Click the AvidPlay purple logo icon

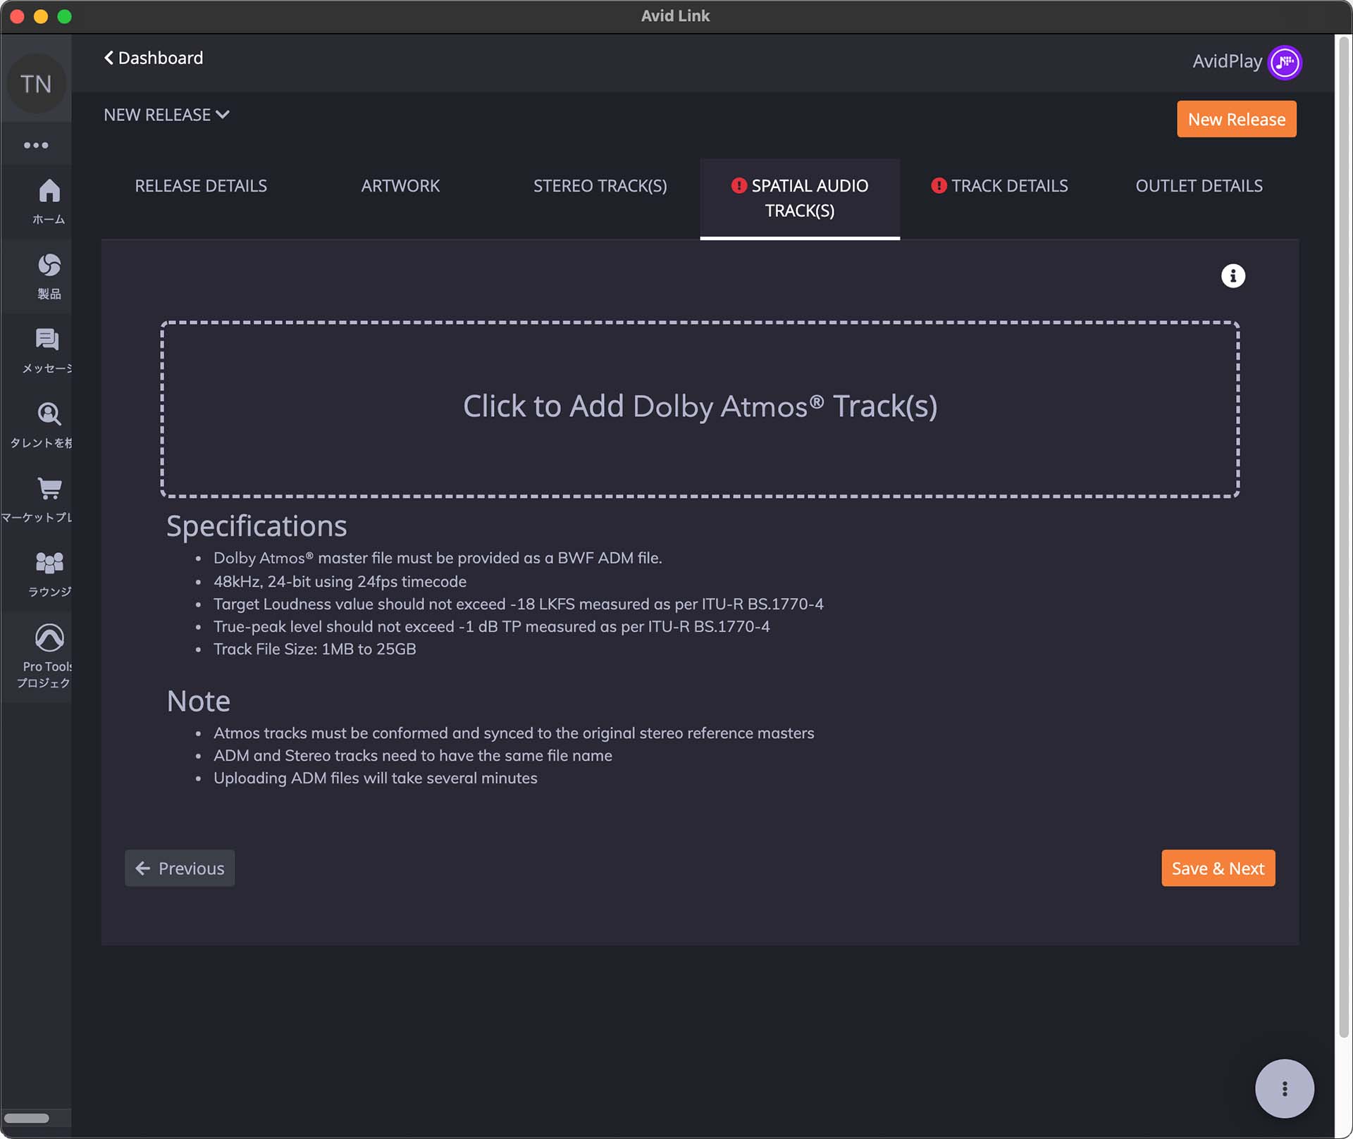coord(1284,62)
